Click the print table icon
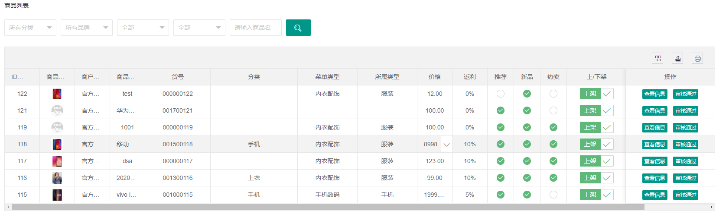Screen dimensions: 716x211 pyautogui.click(x=697, y=58)
